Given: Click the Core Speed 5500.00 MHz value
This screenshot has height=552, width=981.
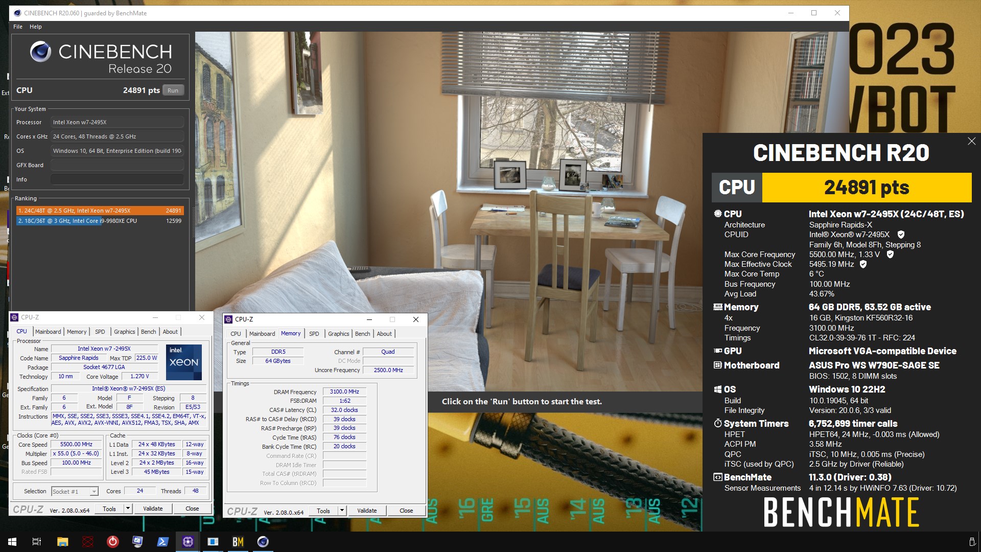Looking at the screenshot, I should point(77,445).
